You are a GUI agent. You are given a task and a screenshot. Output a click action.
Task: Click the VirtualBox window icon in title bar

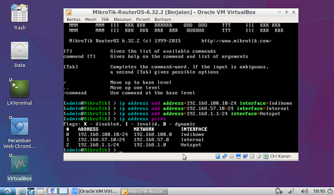tap(68, 12)
